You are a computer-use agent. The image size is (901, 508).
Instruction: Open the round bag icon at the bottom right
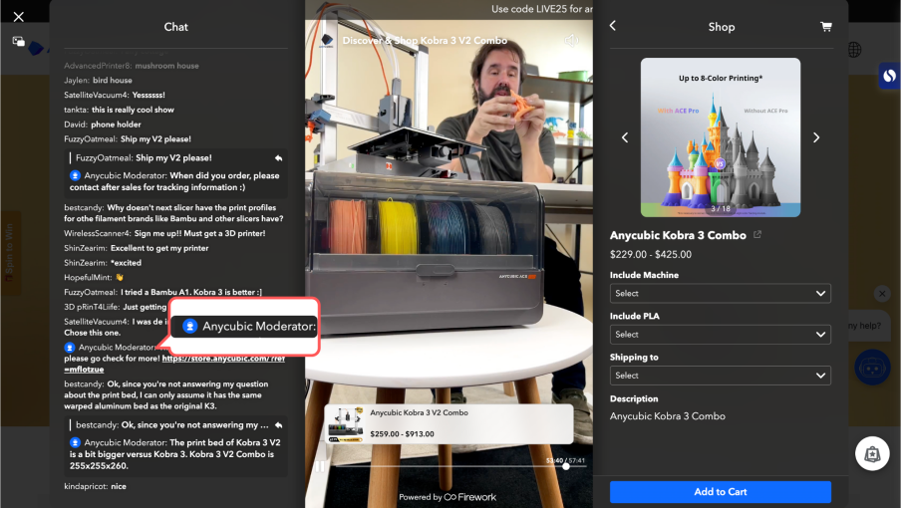[x=872, y=454]
